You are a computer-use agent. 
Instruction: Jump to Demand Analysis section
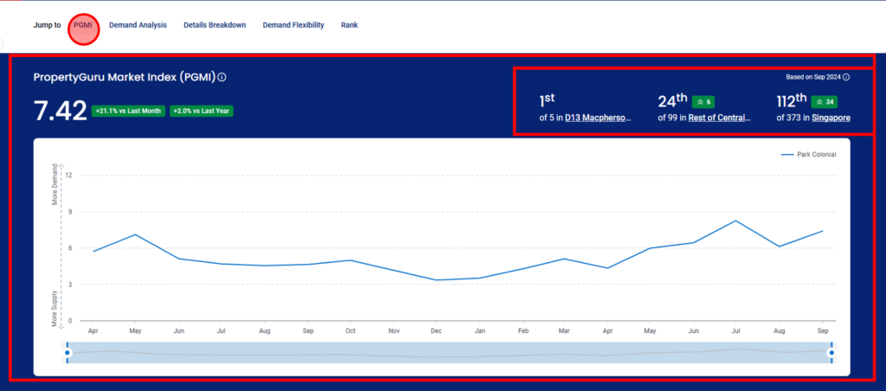pos(138,25)
